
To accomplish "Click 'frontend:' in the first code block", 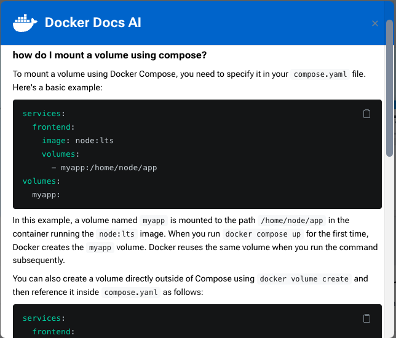I will pyautogui.click(x=53, y=127).
